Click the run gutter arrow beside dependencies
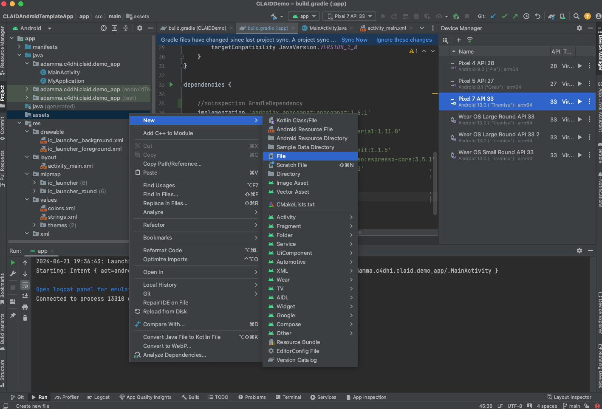This screenshot has width=602, height=409. 171,85
